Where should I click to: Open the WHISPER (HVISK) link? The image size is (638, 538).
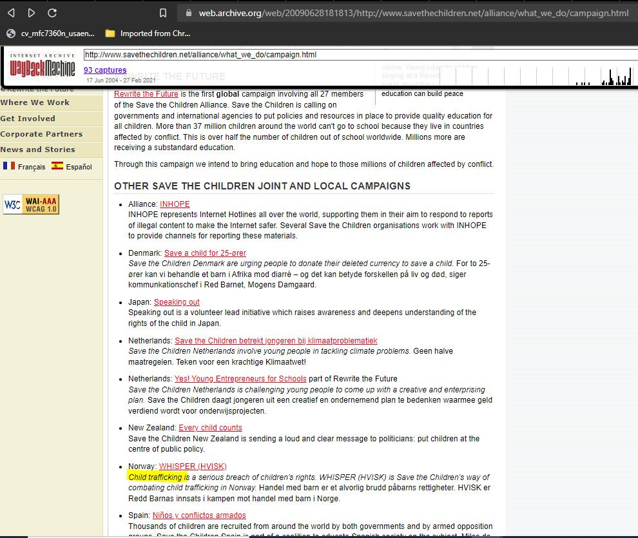click(193, 466)
